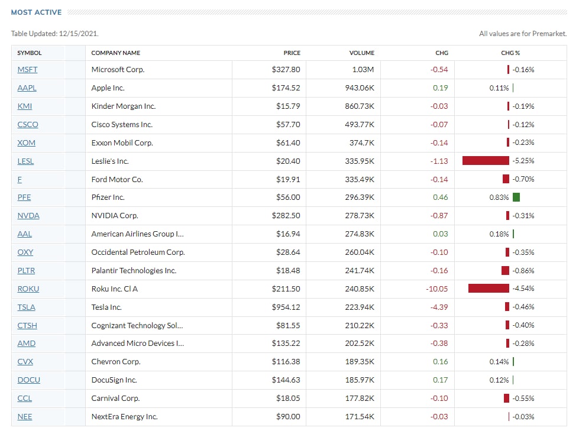Click the MOST ACTIVE section heading
This screenshot has width=579, height=434.
click(36, 12)
